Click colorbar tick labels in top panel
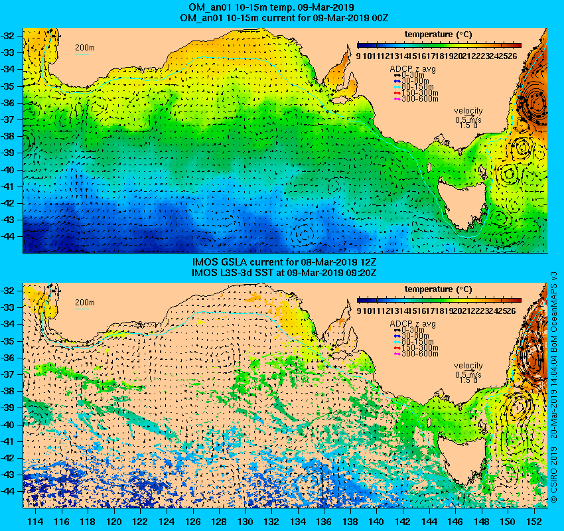Screen dimensions: 564x531 437,56
